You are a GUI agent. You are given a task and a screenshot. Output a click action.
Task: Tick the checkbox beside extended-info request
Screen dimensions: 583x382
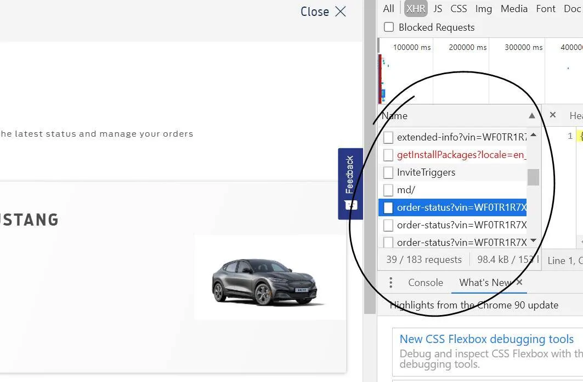(388, 137)
